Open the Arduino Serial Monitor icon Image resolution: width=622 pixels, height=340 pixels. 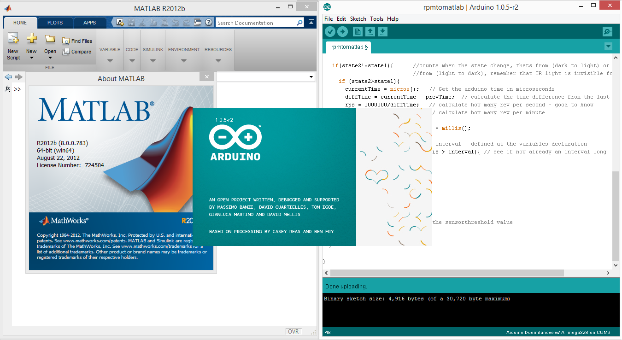[x=608, y=31]
